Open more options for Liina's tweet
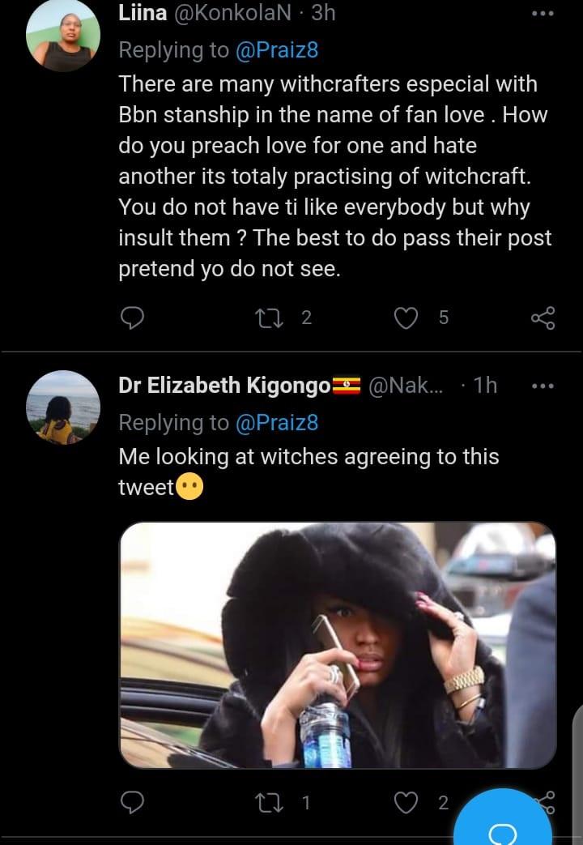 543,14
